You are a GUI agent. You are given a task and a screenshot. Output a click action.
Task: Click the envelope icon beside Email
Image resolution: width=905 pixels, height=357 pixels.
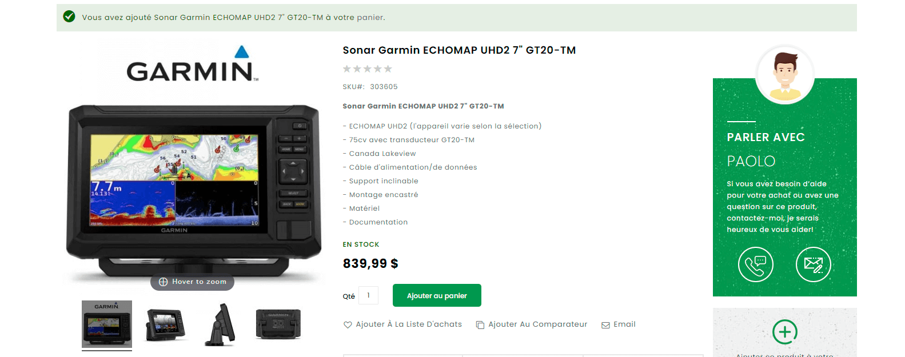click(605, 325)
